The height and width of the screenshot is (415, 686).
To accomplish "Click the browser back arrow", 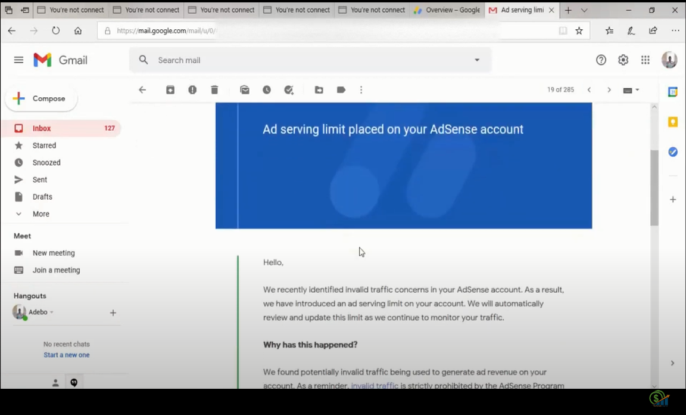I will click(x=12, y=30).
